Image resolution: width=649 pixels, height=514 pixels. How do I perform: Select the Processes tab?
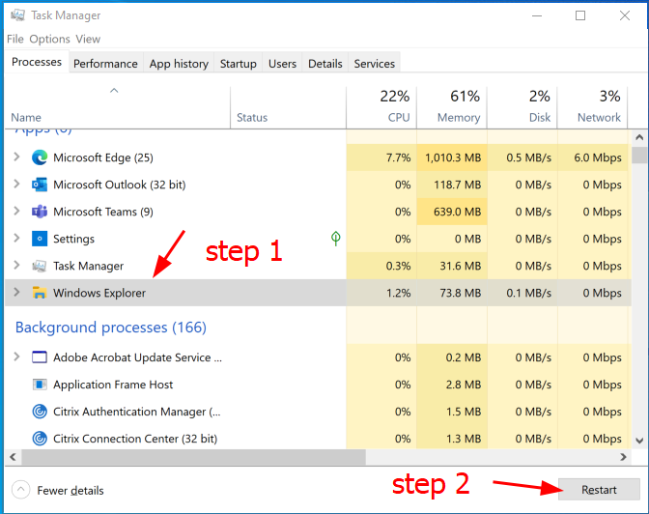click(x=37, y=62)
